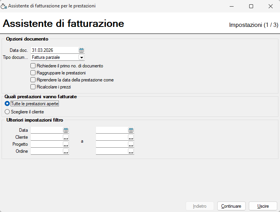Open calendar picker for Data doc. field

[x=82, y=50]
